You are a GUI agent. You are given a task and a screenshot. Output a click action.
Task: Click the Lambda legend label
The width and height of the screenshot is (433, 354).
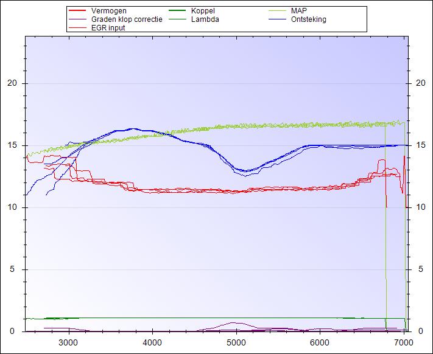(x=205, y=19)
